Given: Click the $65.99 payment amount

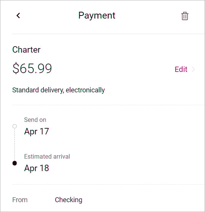Looking at the screenshot, I should click(32, 68).
